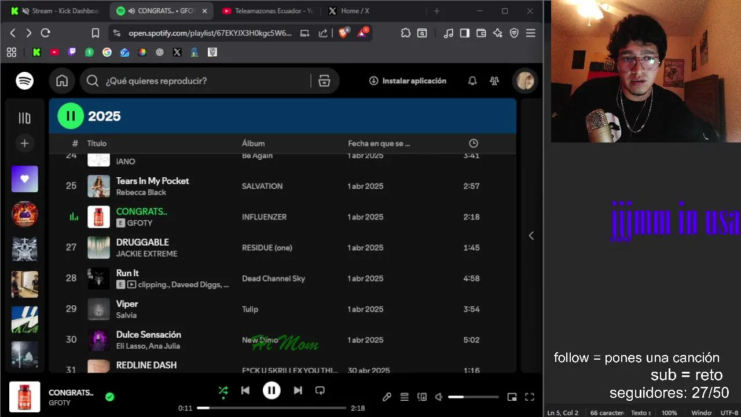Open the Twitch bookmark icon

coord(72,52)
